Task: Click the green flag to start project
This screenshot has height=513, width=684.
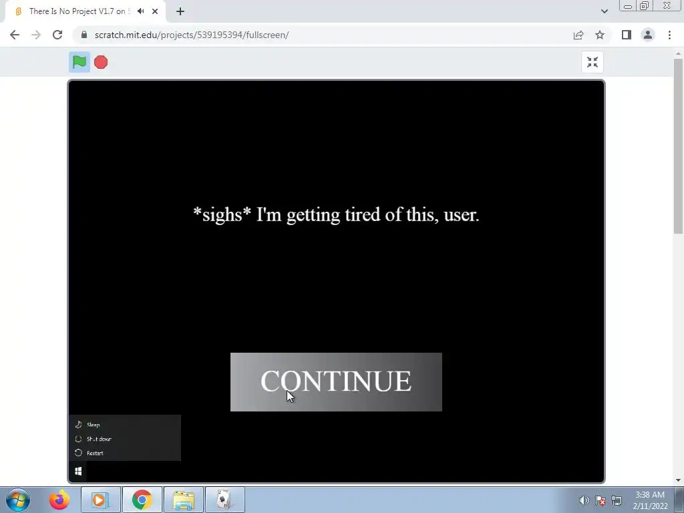Action: [79, 62]
